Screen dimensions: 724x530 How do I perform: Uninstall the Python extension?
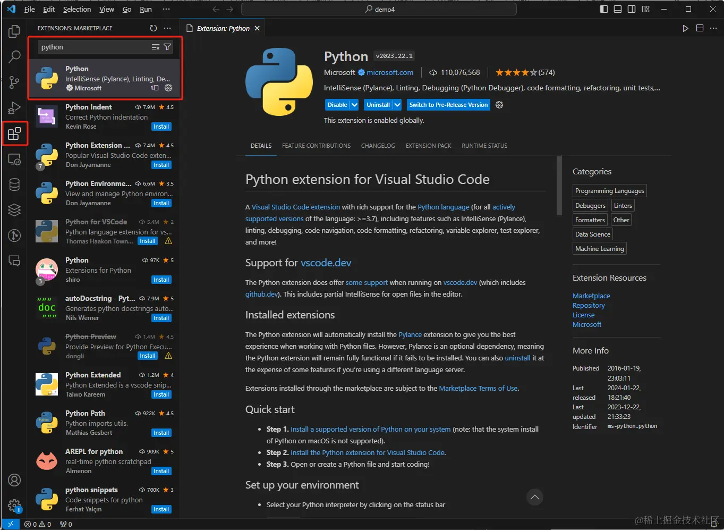click(x=378, y=105)
